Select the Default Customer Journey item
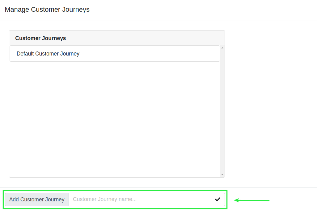The image size is (317, 210). [115, 54]
